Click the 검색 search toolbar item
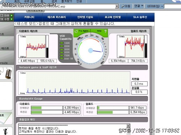This screenshot has width=181, height=135. 54,1
